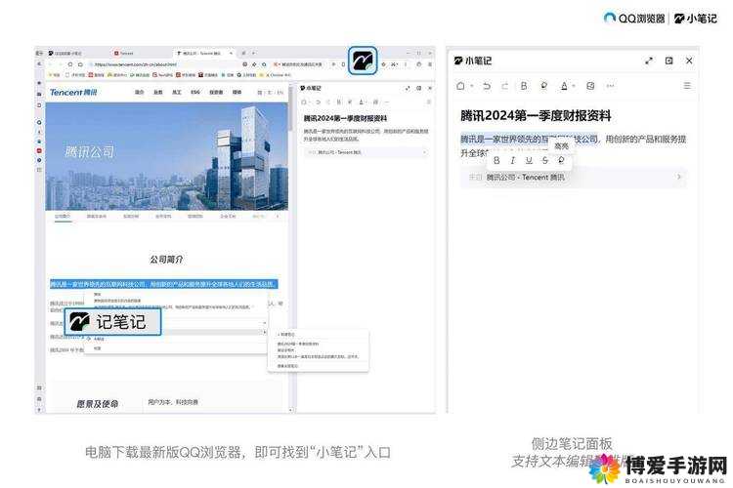Choose 新建笔记 in context submenu
The width and height of the screenshot is (733, 488).
pos(286,335)
